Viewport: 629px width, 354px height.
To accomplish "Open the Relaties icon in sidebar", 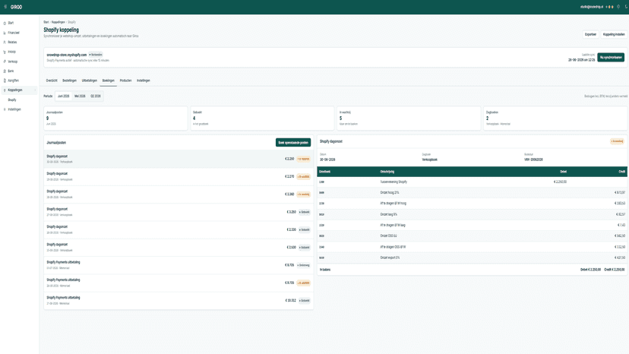I will point(5,42).
